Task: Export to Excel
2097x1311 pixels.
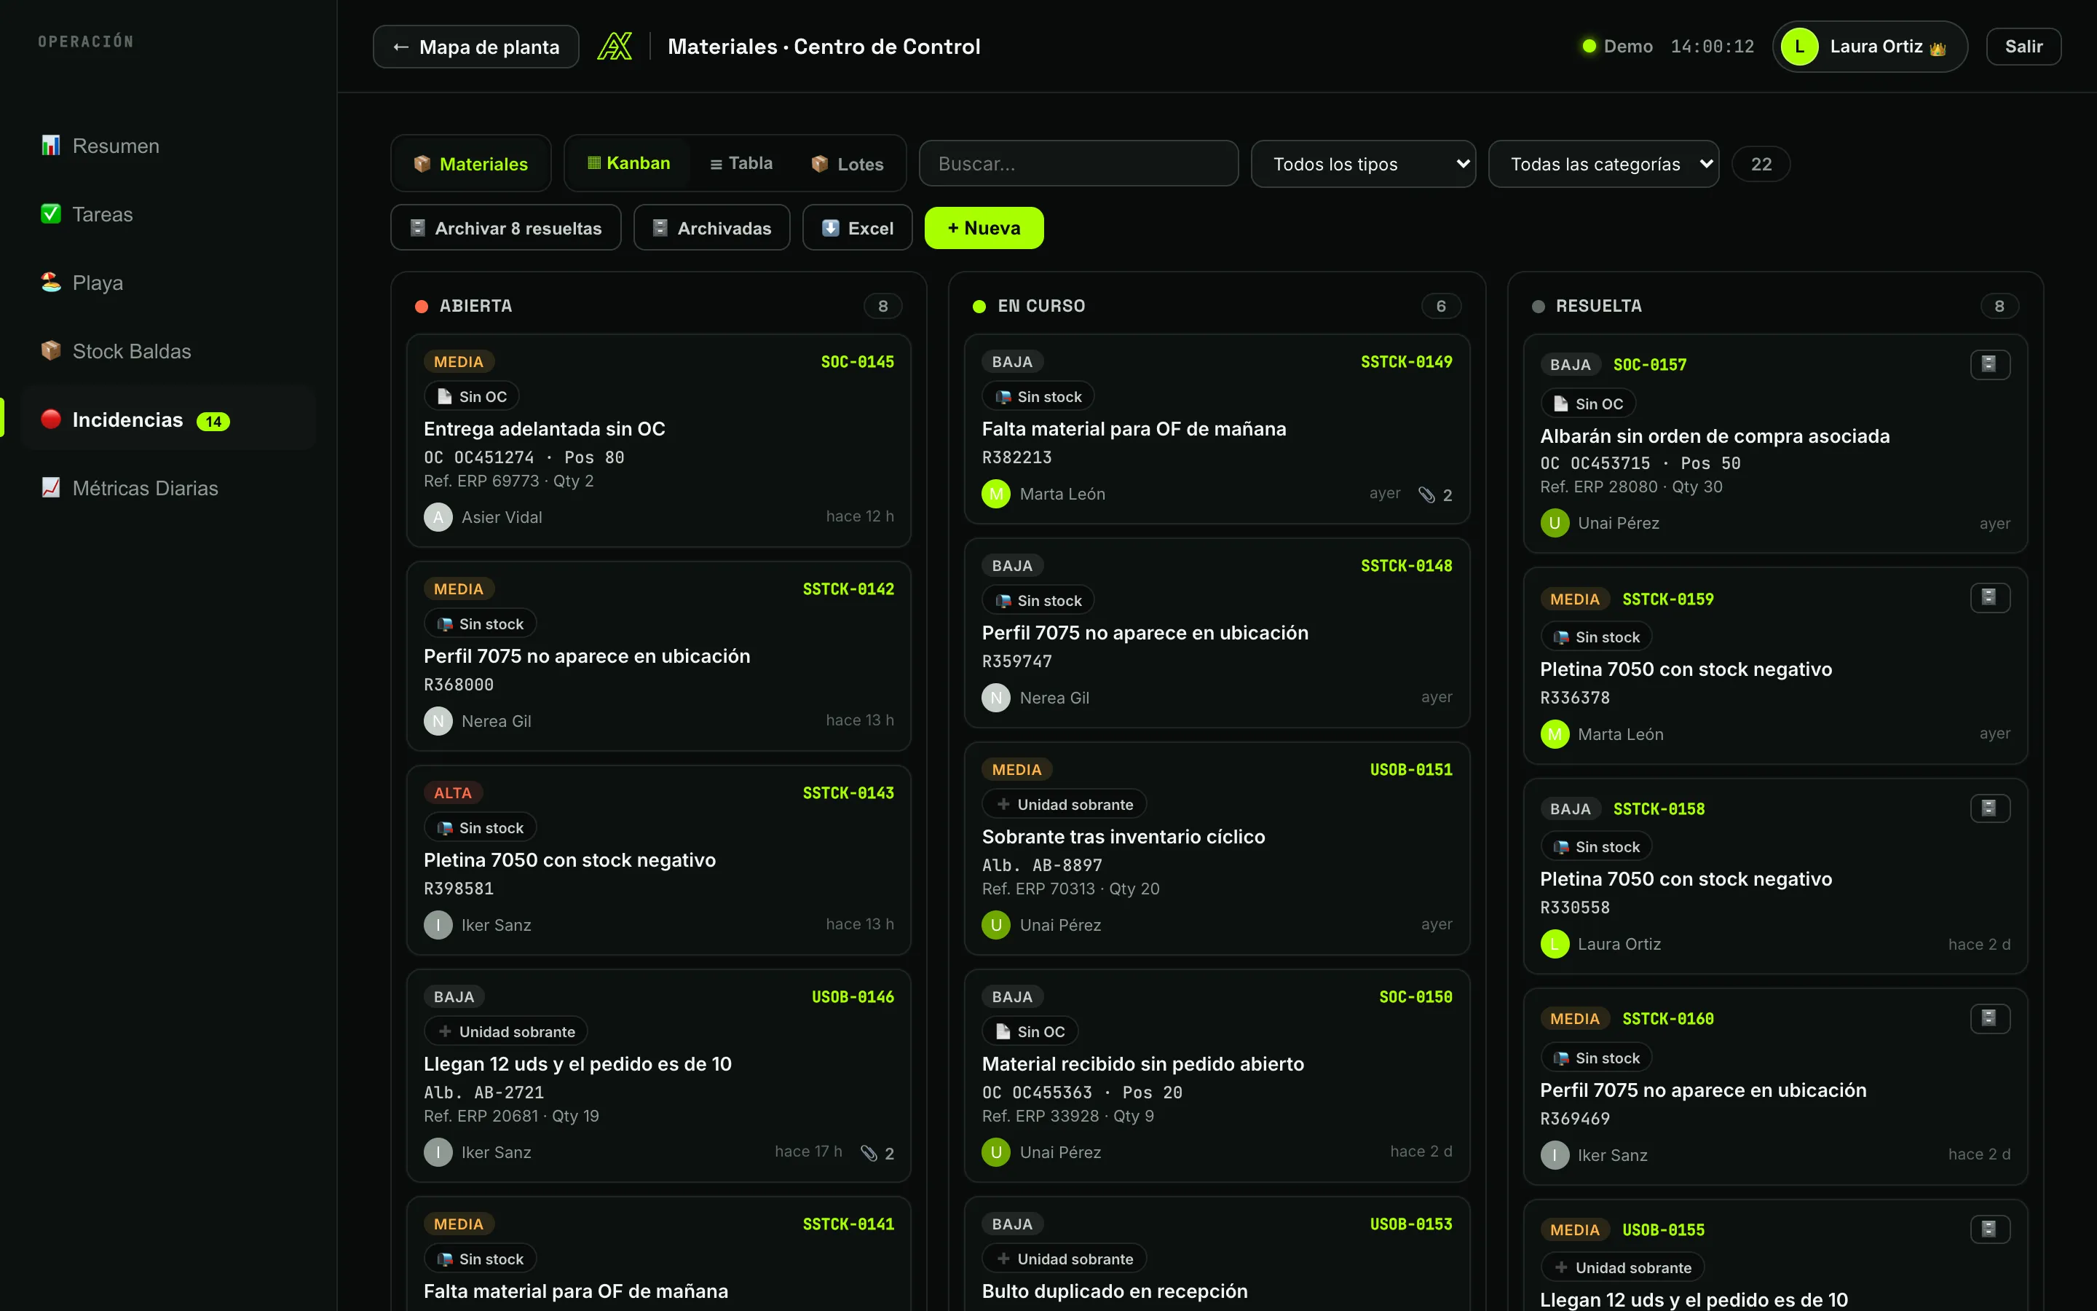Action: pyautogui.click(x=857, y=228)
